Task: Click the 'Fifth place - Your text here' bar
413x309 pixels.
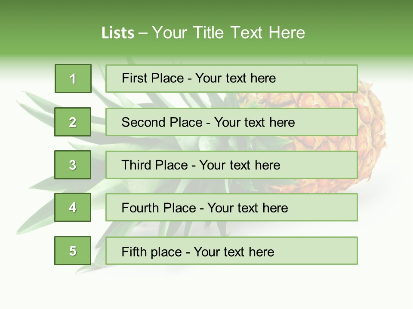Action: tap(231, 251)
